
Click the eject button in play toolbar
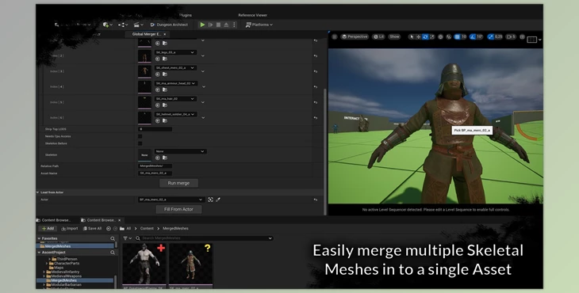point(226,25)
